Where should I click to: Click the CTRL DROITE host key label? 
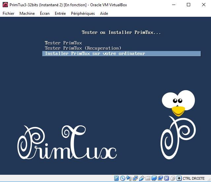point(193,178)
